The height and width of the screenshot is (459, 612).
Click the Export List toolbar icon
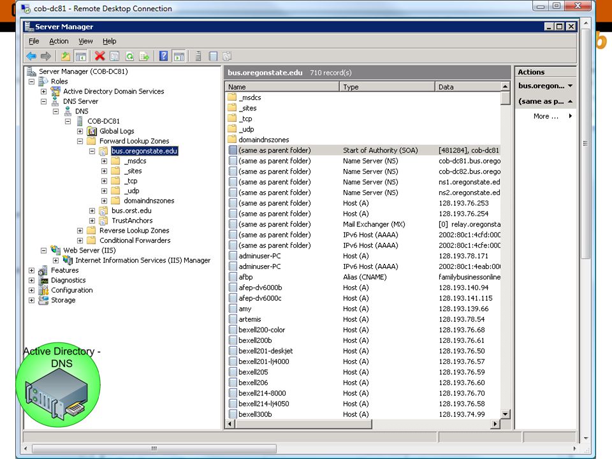point(144,56)
